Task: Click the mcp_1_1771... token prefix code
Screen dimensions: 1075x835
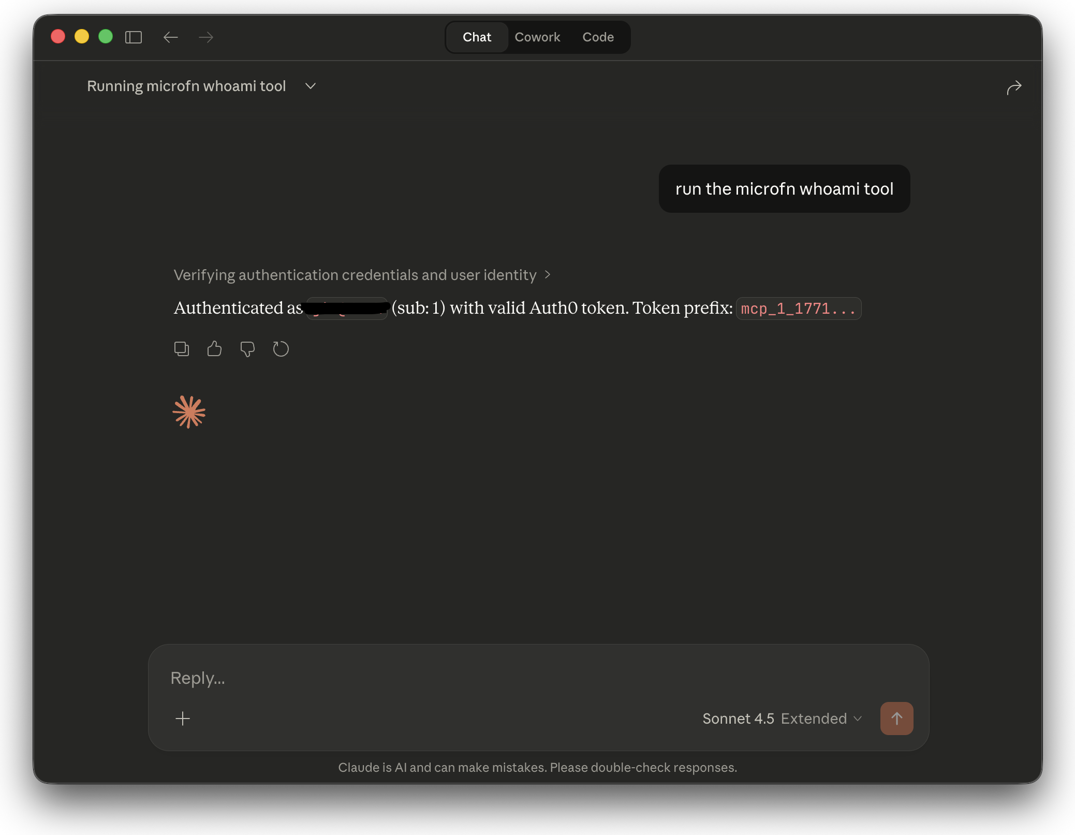Action: [x=799, y=309]
